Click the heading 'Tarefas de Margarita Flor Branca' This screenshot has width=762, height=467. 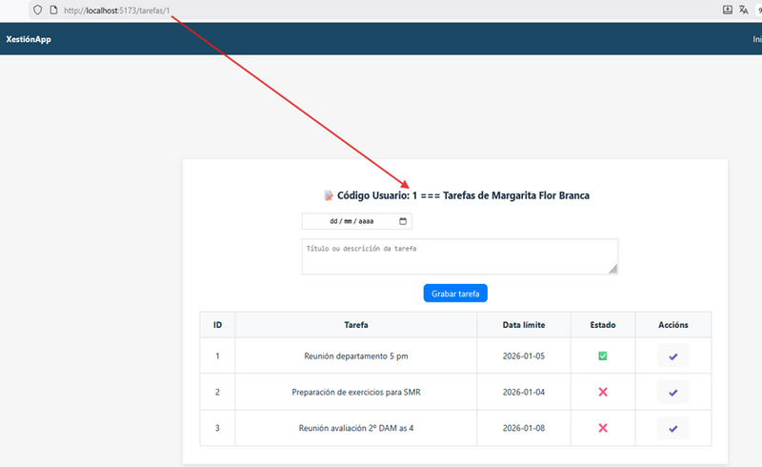(x=516, y=195)
